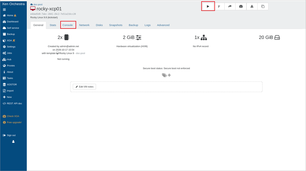Add a tag with the plus icon

coord(169,75)
